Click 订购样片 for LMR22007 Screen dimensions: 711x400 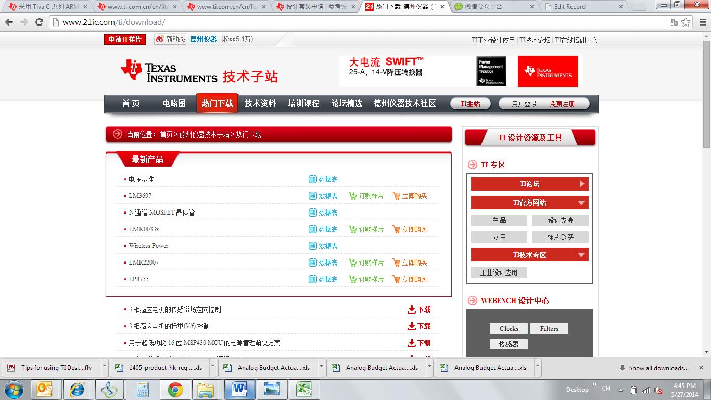[366, 262]
